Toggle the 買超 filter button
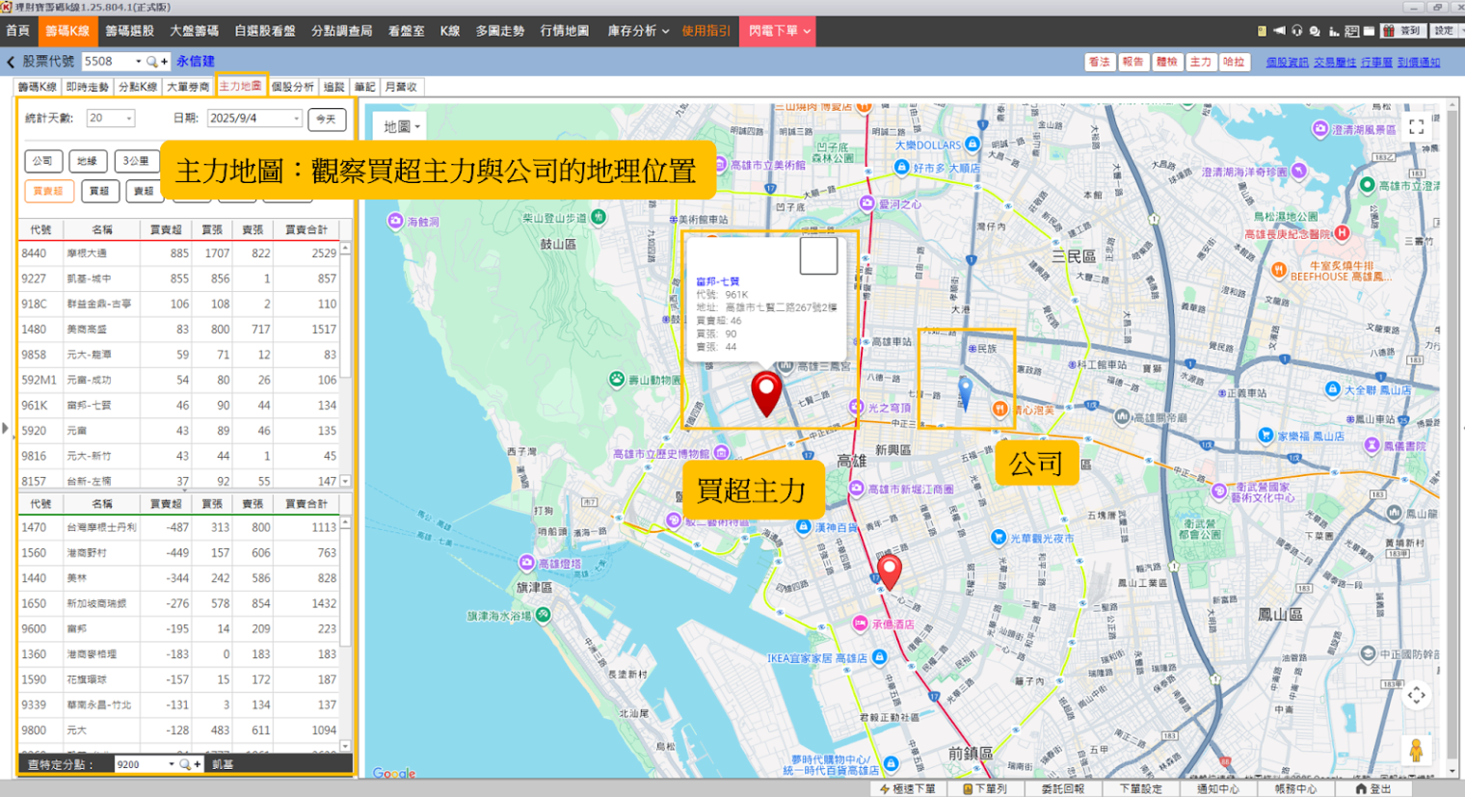The image size is (1465, 797). coord(99,191)
